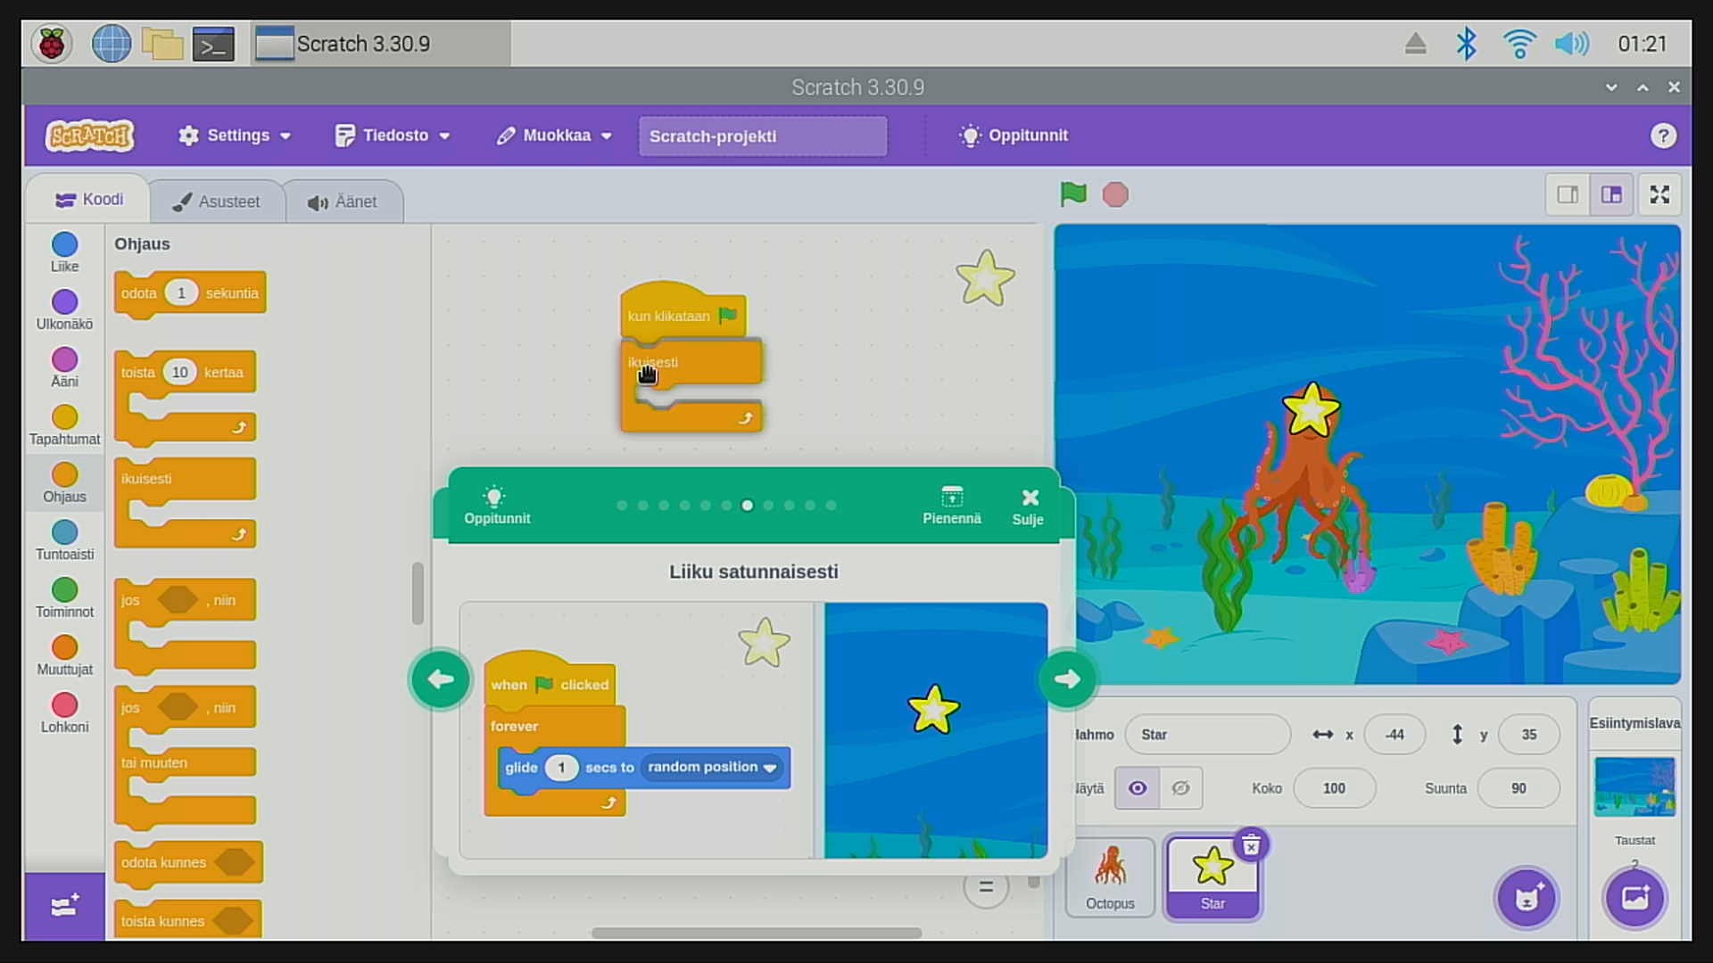This screenshot has width=1713, height=963.
Task: Launch the web browser from the taskbar
Action: [x=112, y=44]
